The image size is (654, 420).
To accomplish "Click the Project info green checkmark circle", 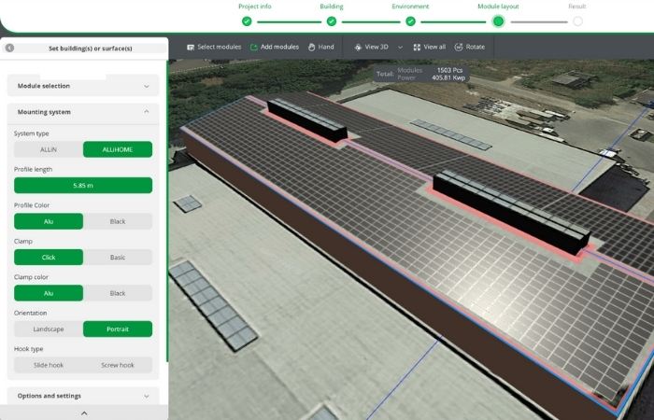I will click(247, 21).
